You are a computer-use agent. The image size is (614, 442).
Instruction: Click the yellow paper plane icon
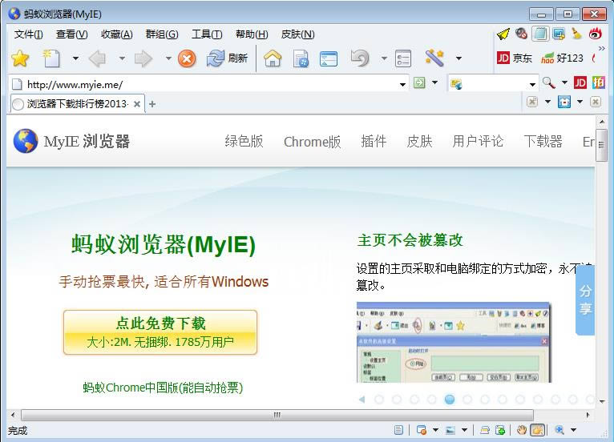coord(503,34)
